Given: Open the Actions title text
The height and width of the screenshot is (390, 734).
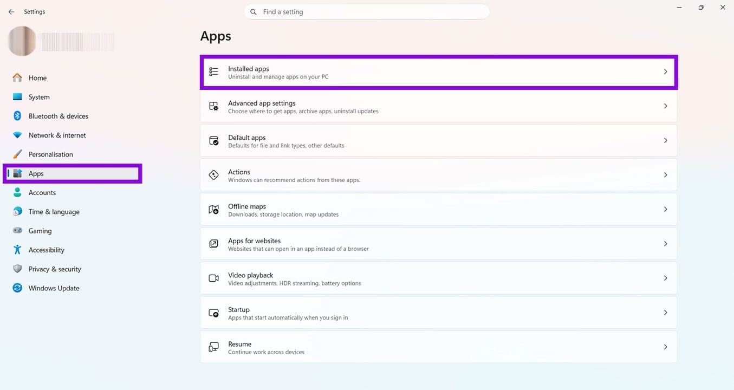Looking at the screenshot, I should coord(239,172).
